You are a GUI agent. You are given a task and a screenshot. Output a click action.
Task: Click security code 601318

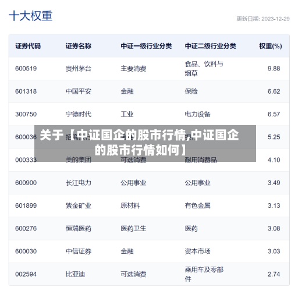coord(26,91)
